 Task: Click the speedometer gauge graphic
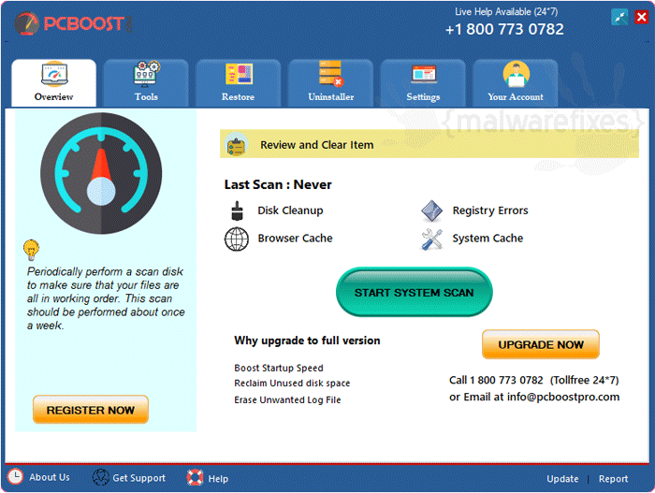pyautogui.click(x=101, y=173)
